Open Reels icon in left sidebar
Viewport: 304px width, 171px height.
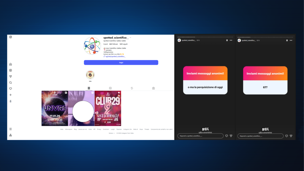(10, 70)
